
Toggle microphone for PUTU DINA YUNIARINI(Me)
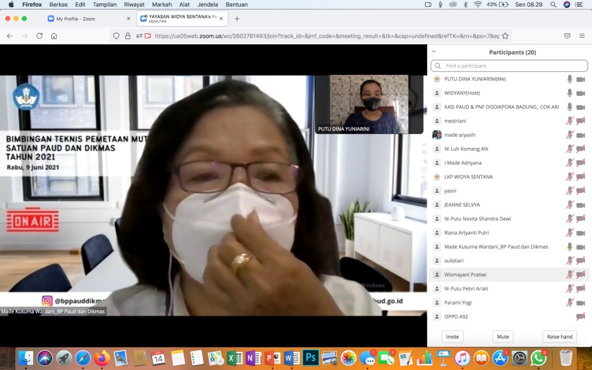570,79
